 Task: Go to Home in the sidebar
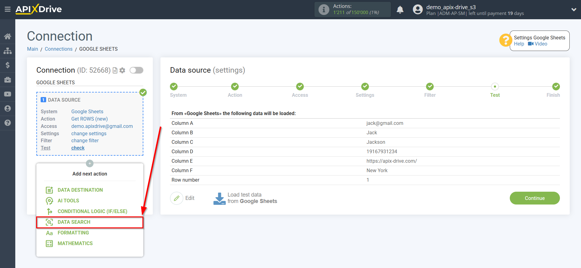8,36
